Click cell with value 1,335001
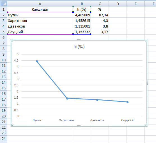This screenshot has height=143, width=156. click(x=82, y=26)
